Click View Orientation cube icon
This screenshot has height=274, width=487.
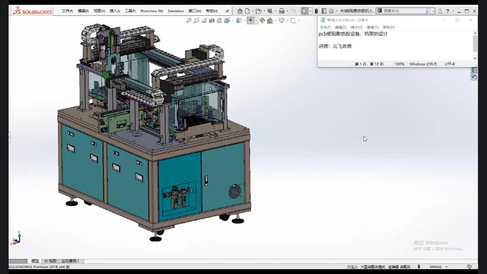(x=227, y=21)
